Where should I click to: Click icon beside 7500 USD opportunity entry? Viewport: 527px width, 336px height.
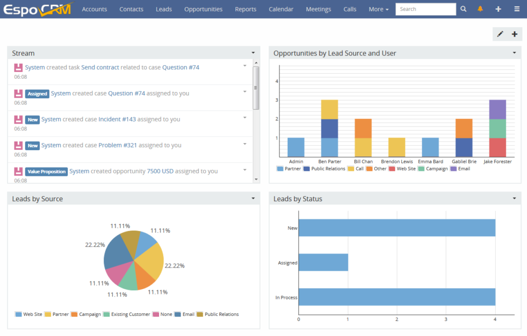click(x=18, y=171)
